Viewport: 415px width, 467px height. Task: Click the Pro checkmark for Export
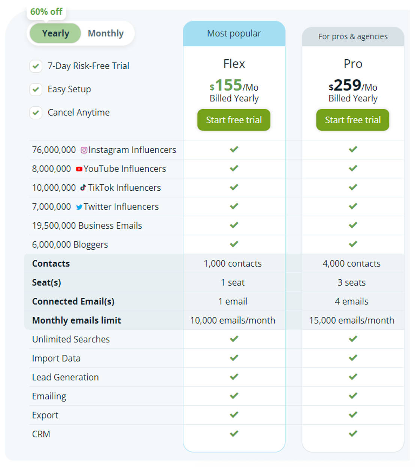pos(353,415)
